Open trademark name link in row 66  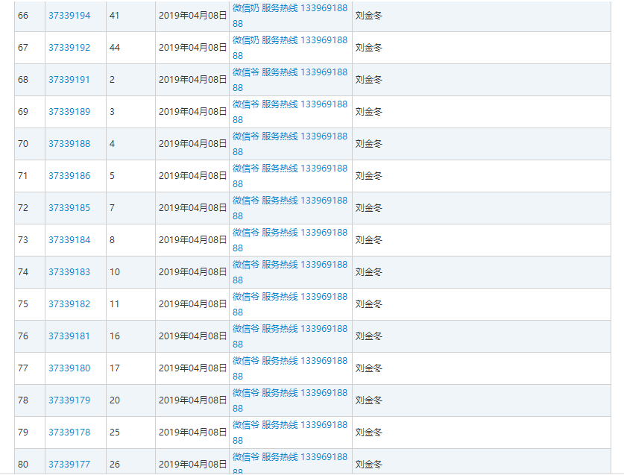point(290,16)
